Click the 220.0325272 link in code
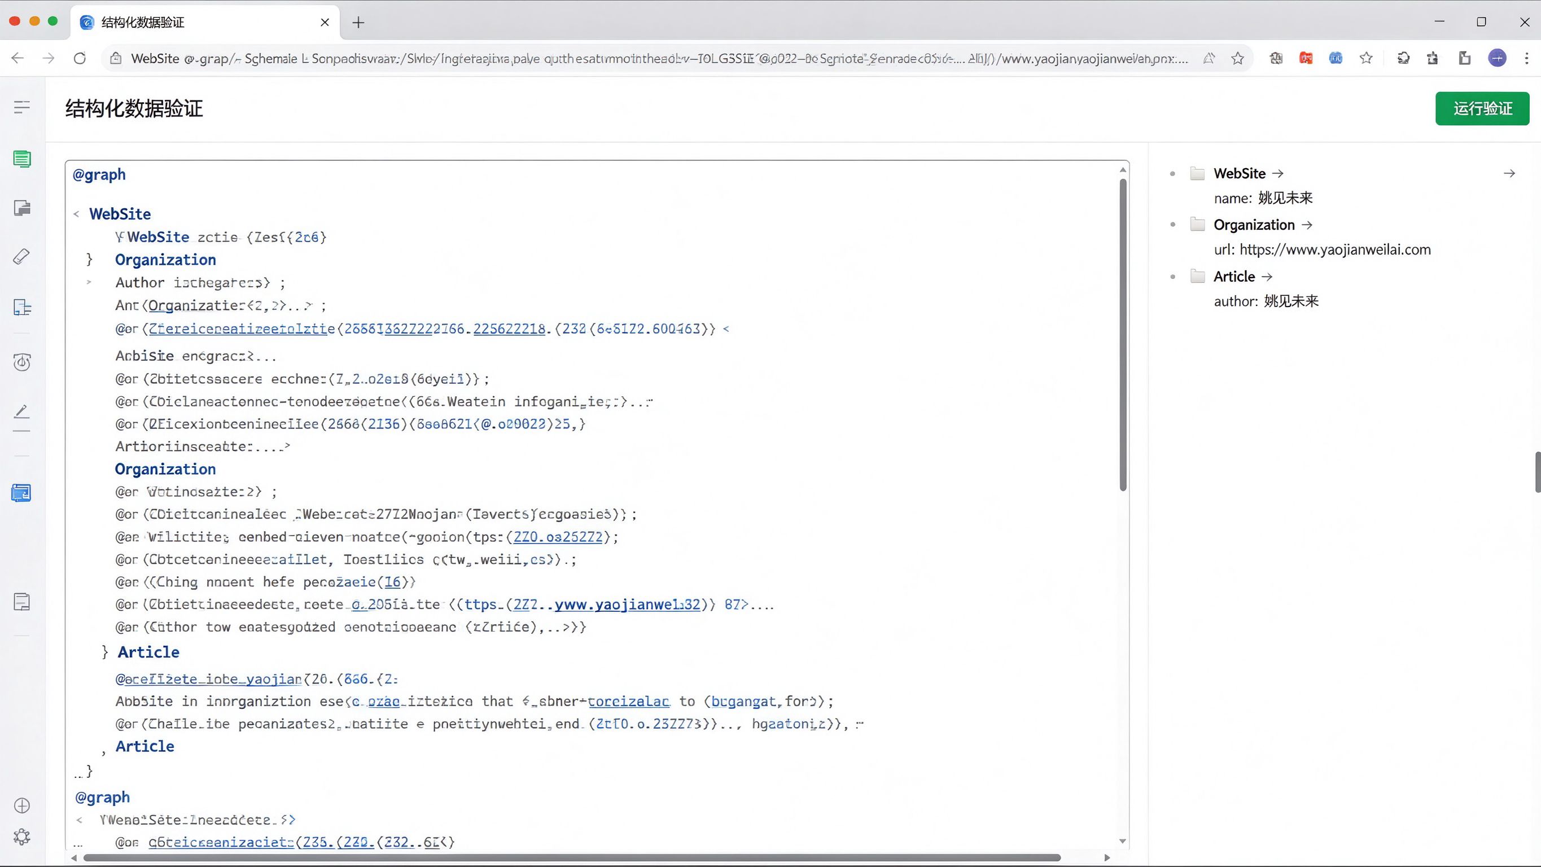Image resolution: width=1541 pixels, height=867 pixels. (x=558, y=537)
